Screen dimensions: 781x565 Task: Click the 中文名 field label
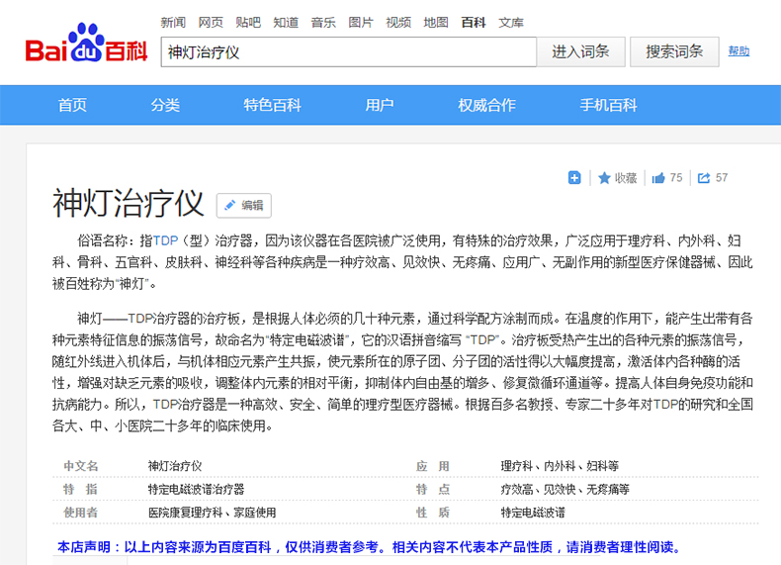(81, 466)
